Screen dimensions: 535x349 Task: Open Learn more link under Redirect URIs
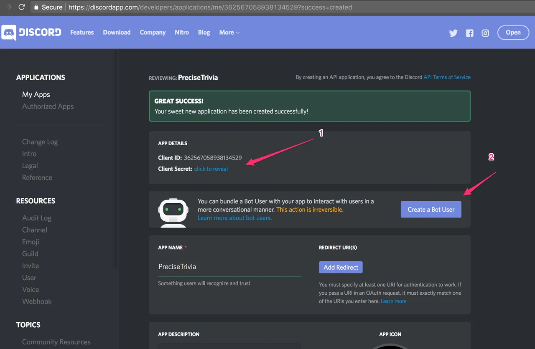393,301
